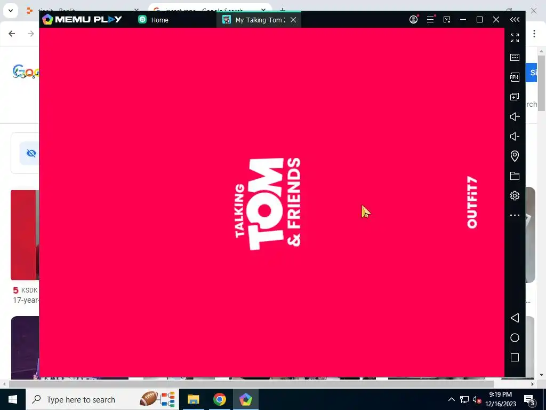Screen dimensions: 546x410
Task: Click the muted speaker tray icon
Action: pyautogui.click(x=477, y=399)
